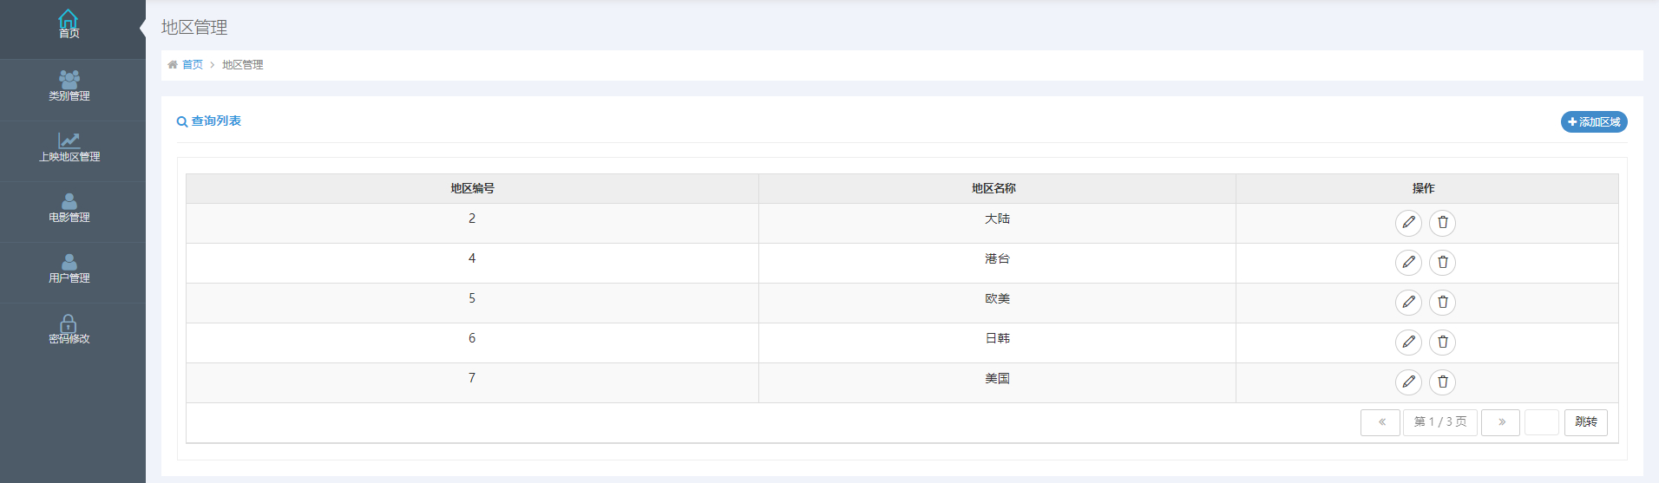This screenshot has width=1659, height=483.
Task: Go to previous page with « arrow
Action: pos(1380,422)
